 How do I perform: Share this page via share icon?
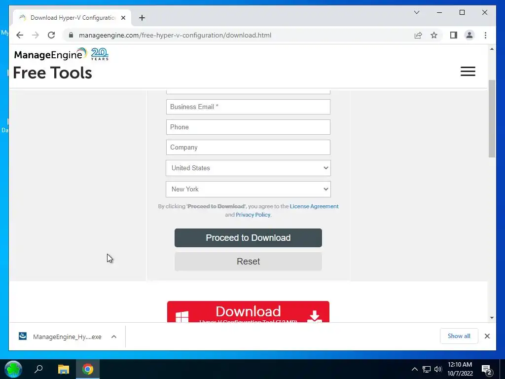click(418, 35)
